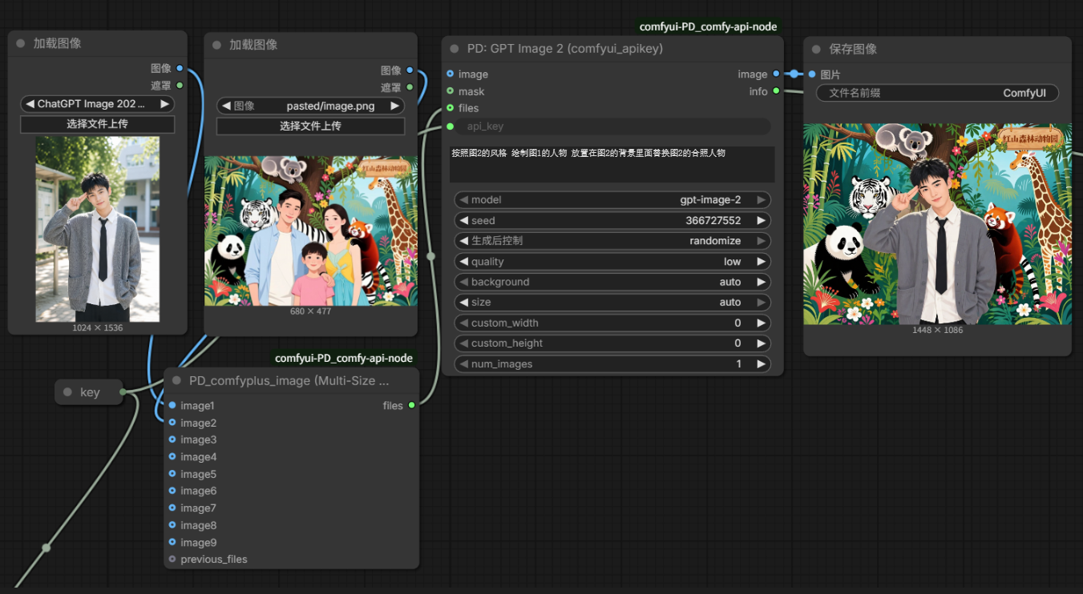Click comfyui-PD_comfy-api-node badge above PD_comfyplus_image

coord(344,358)
